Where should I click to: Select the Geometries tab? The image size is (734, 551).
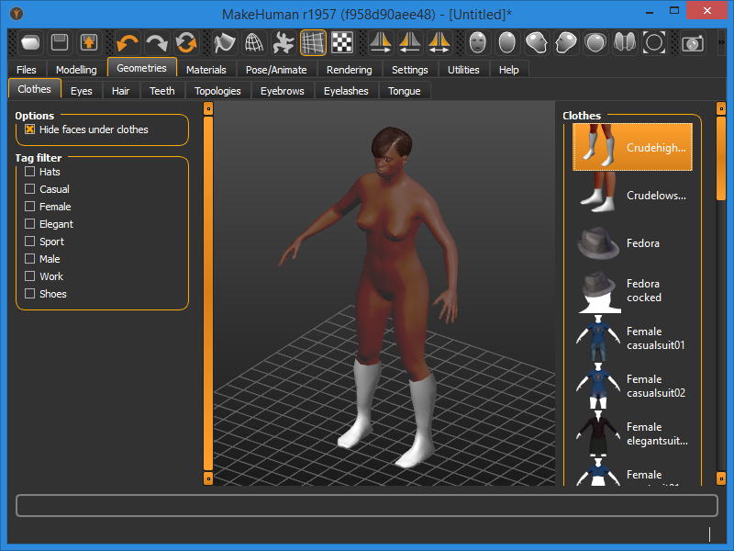[x=142, y=68]
